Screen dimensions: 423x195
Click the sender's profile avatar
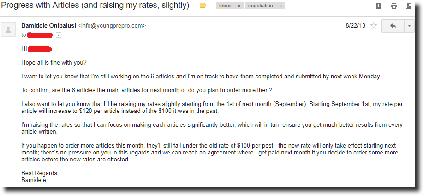8,30
